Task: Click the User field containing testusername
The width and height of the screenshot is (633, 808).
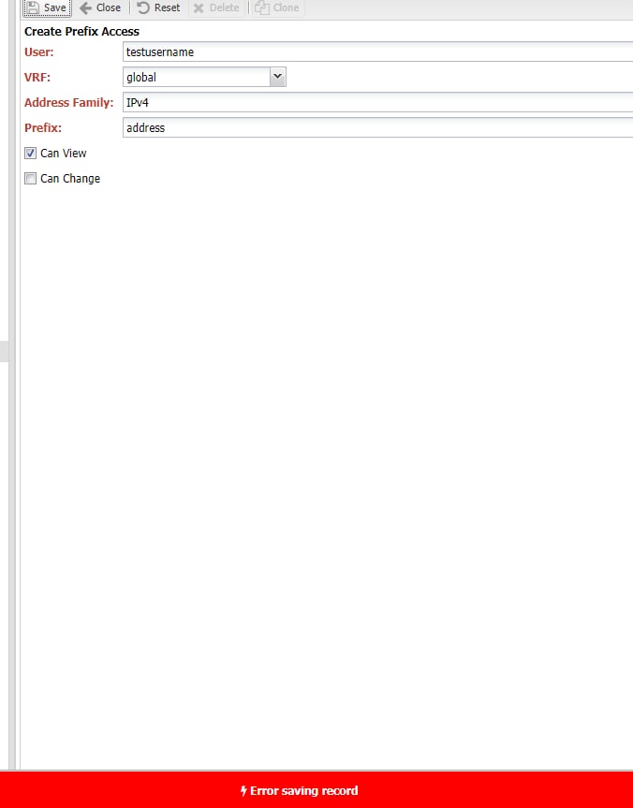Action: coord(377,52)
